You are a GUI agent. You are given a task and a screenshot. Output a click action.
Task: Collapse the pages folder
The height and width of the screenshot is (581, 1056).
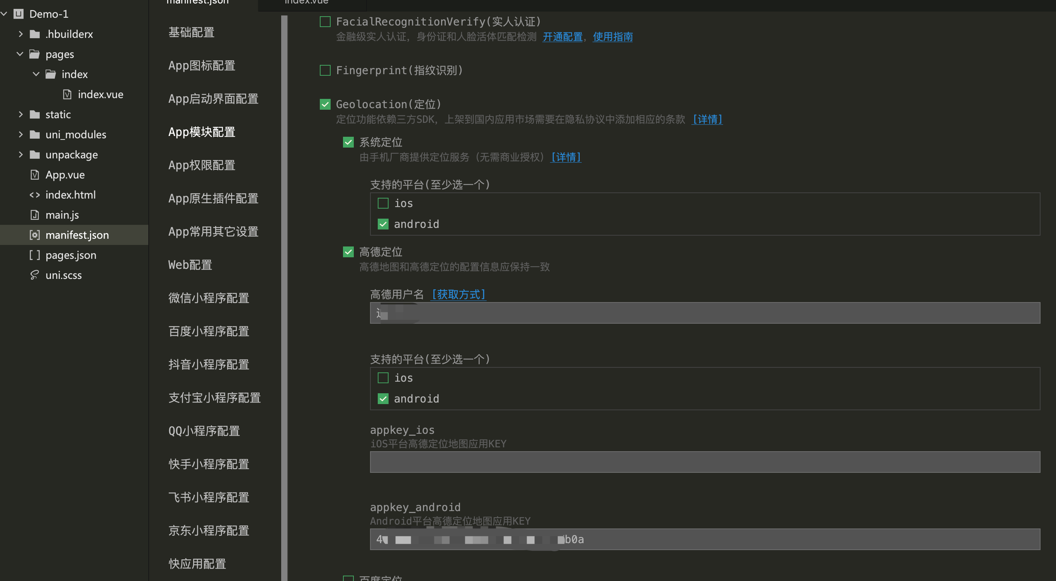tap(20, 54)
